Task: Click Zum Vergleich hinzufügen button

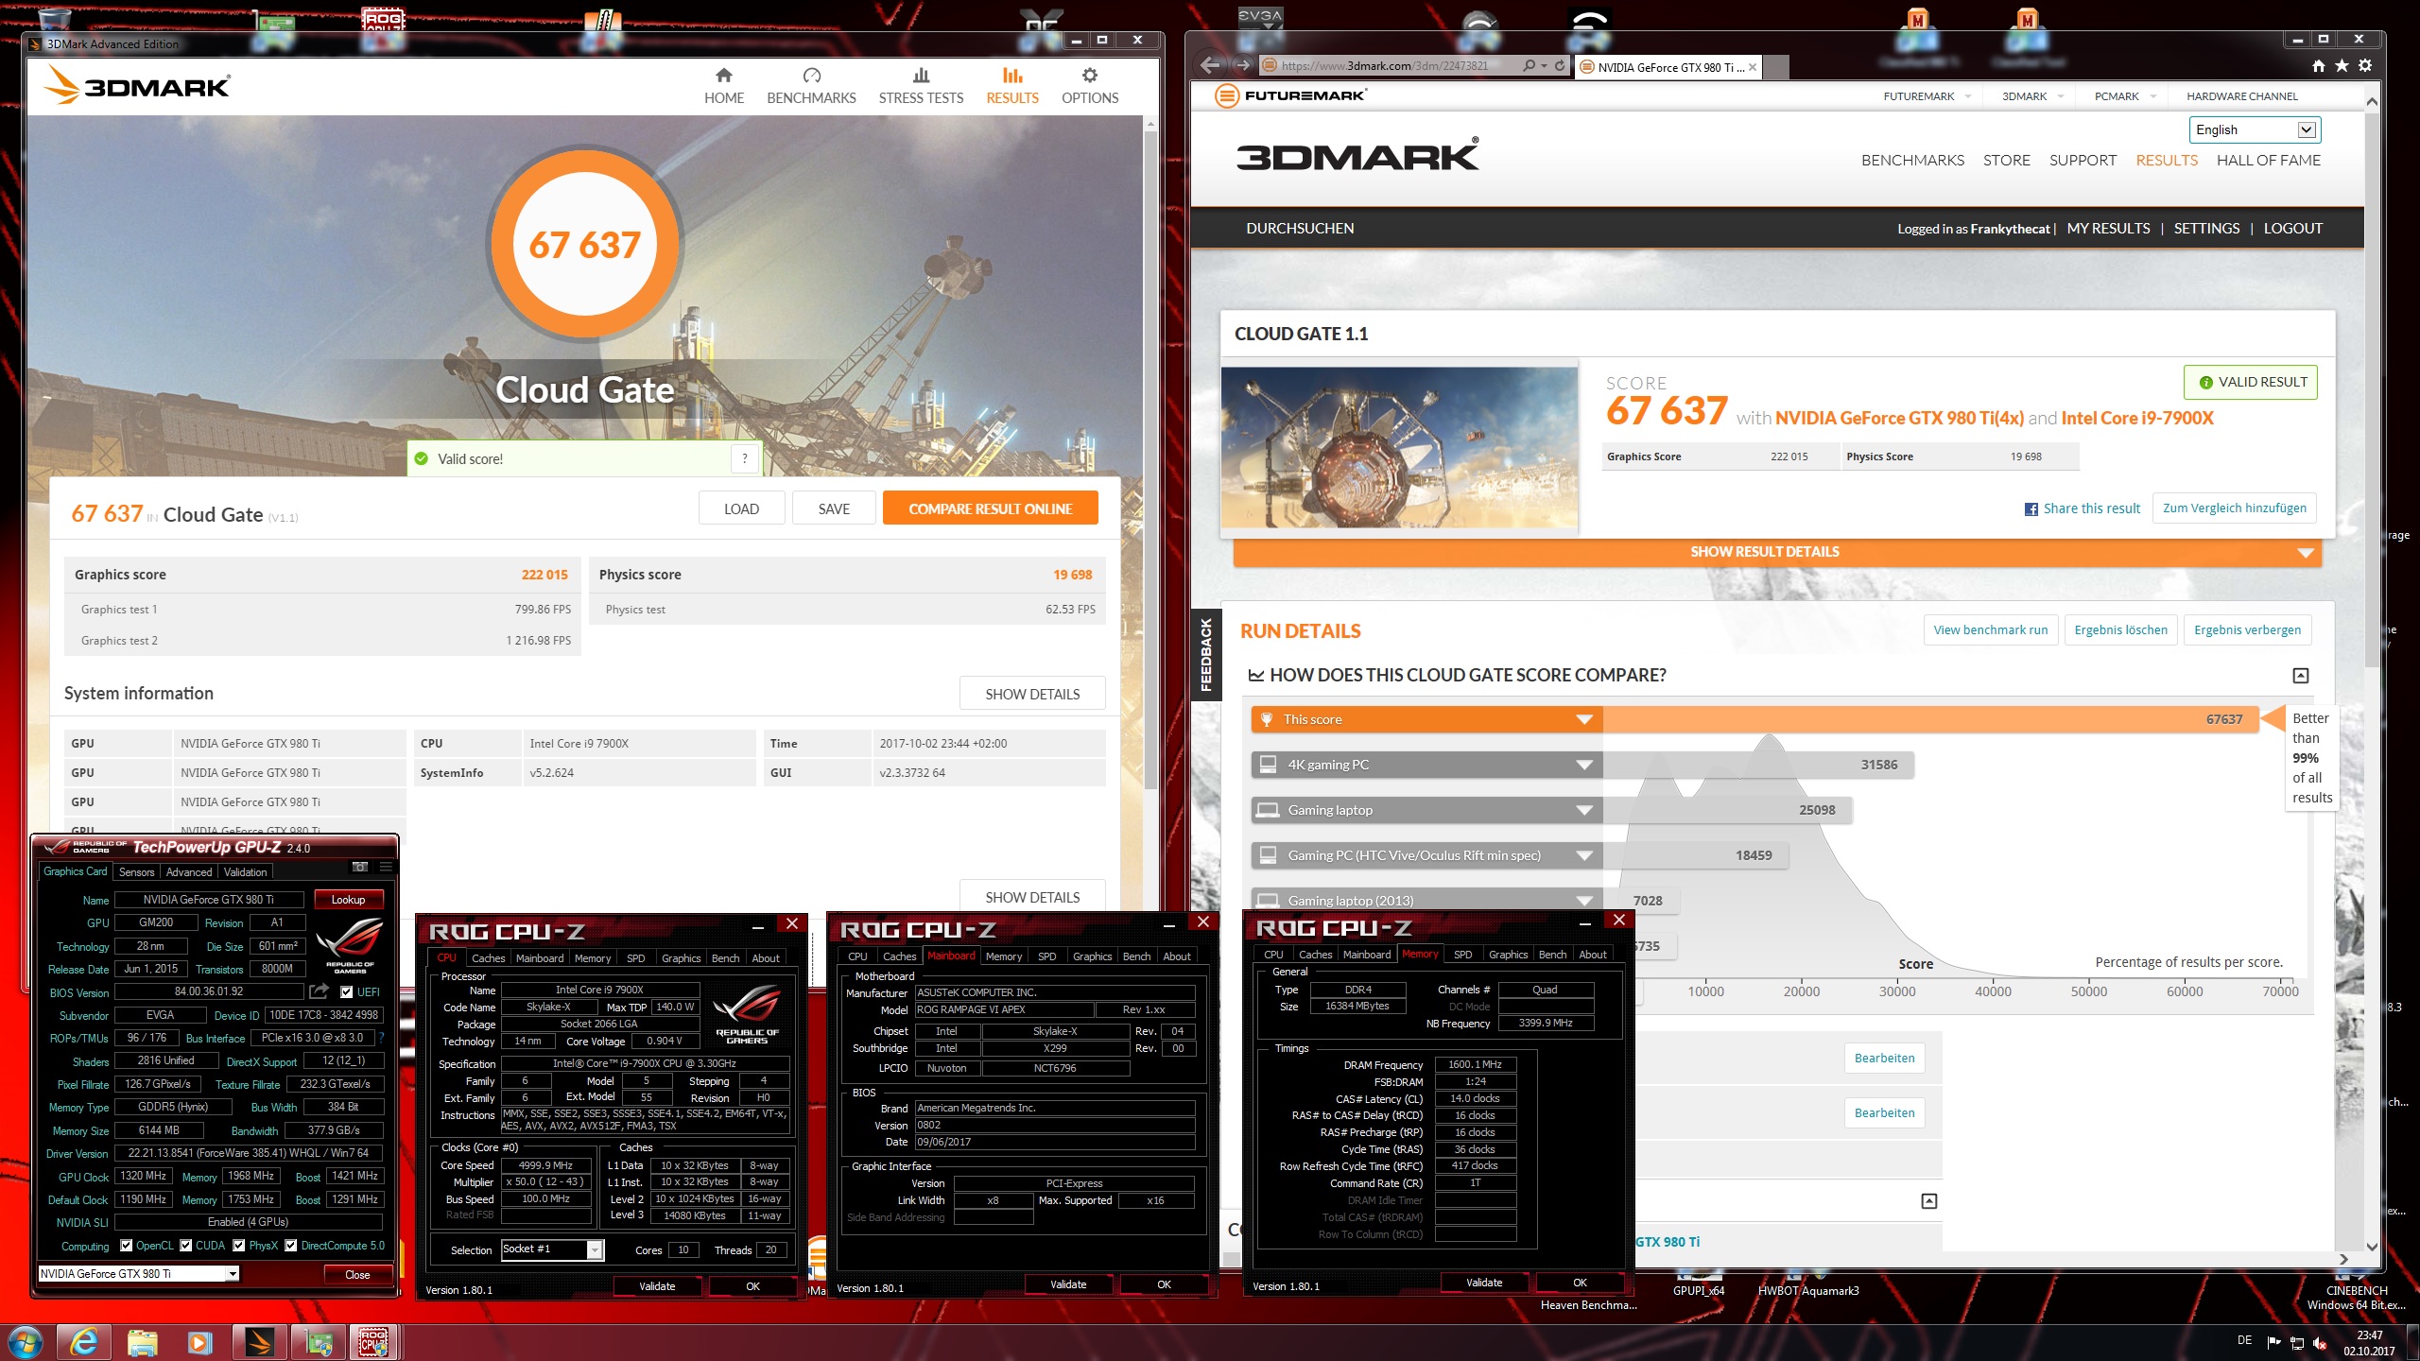Action: point(2235,508)
